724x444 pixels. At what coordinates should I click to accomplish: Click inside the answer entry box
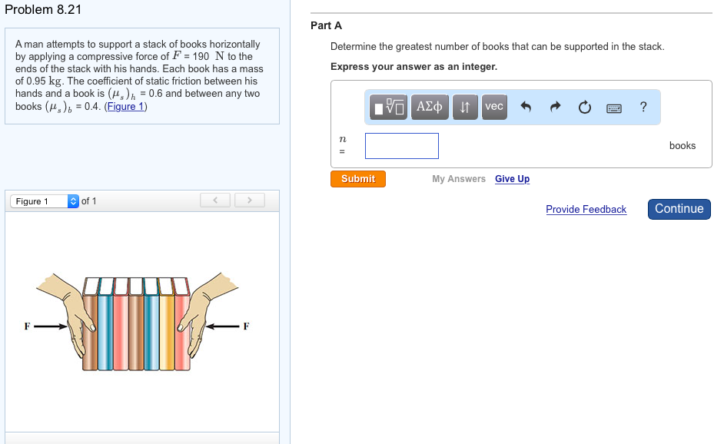(401, 145)
